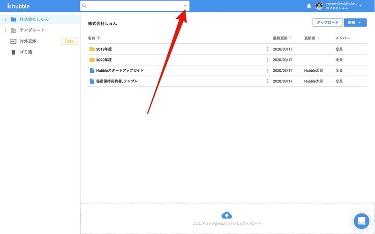The width and height of the screenshot is (375, 234).
Task: Open more options for 秘密保持契約書_テンプレ row
Action: 268,81
